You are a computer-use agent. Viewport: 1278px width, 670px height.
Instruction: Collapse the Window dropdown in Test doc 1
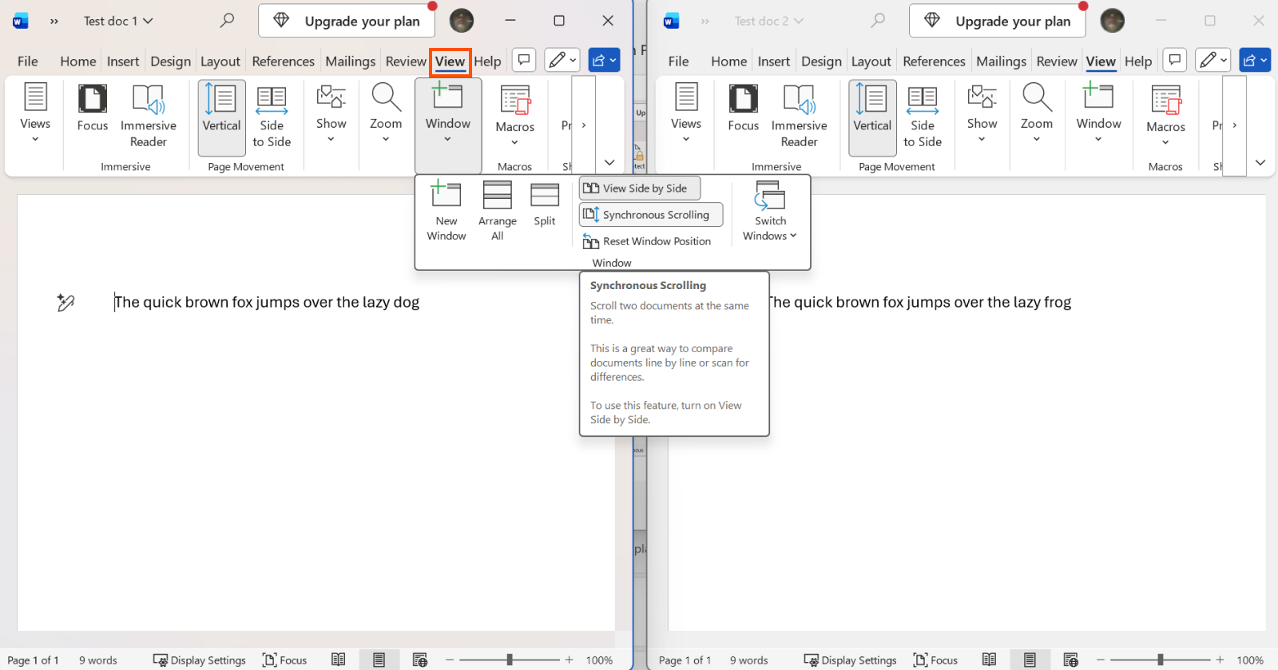(x=448, y=125)
